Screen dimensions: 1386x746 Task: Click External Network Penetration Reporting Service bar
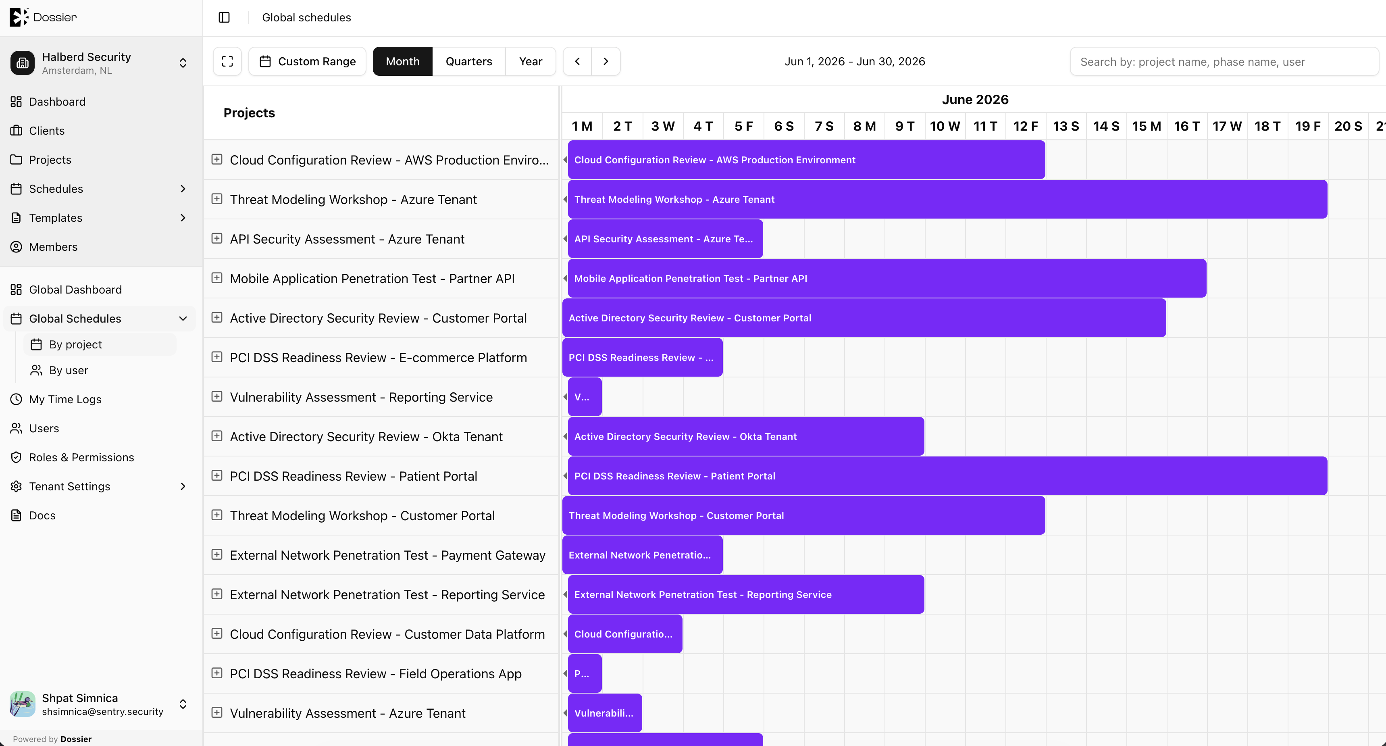(746, 595)
